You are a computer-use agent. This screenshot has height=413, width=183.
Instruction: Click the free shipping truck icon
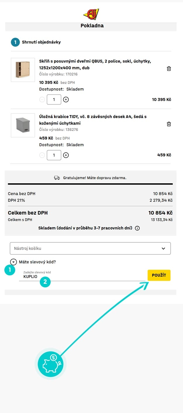57,178
